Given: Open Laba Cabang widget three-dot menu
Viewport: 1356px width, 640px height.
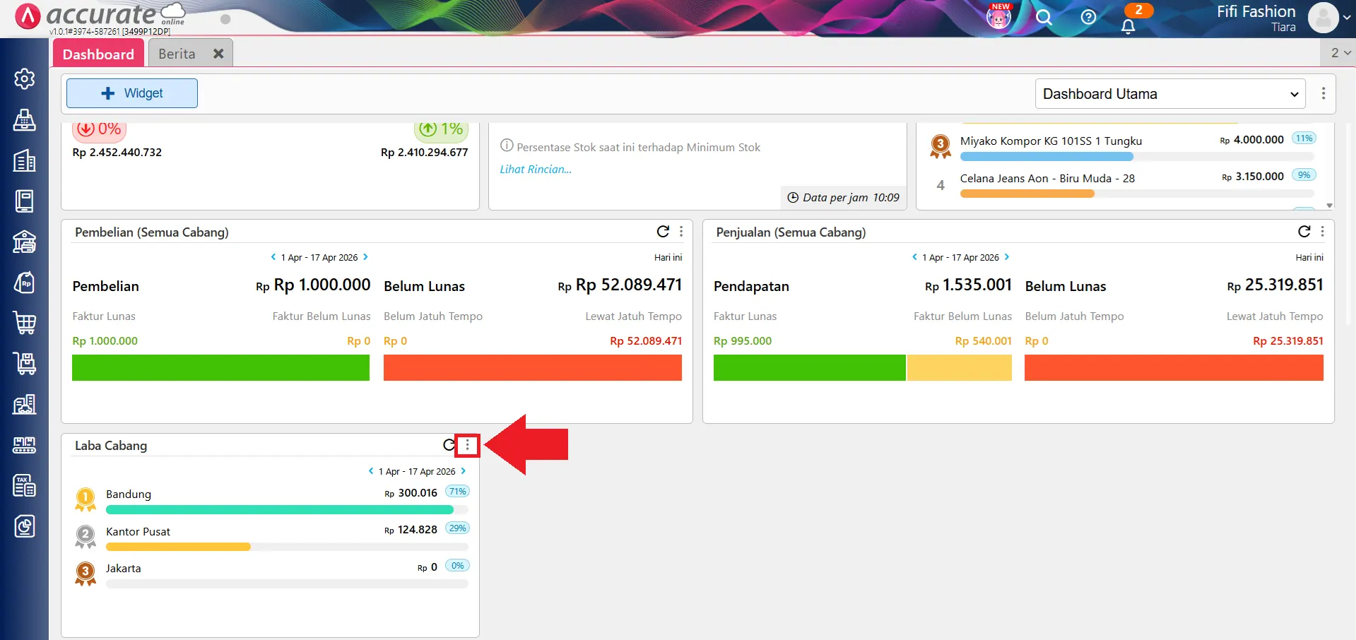Looking at the screenshot, I should click(x=467, y=445).
